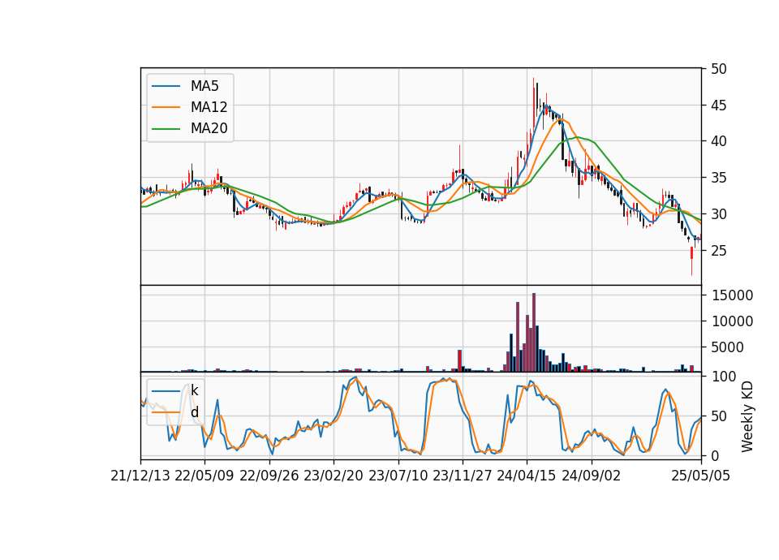Click the green MA20 legend line sample

(166, 129)
